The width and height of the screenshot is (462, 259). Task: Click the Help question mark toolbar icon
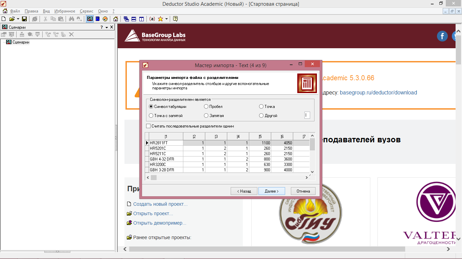(175, 19)
